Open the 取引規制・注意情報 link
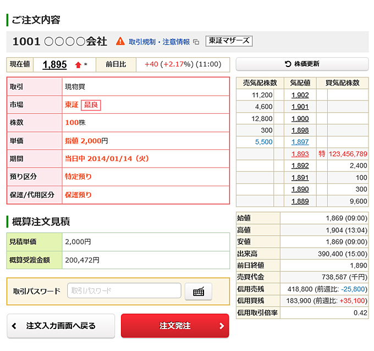 coord(159,42)
